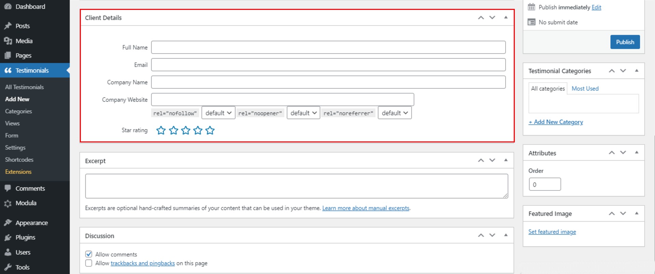The height and width of the screenshot is (274, 655).
Task: Click the calendar icon beside Publish immediately
Action: tap(532, 7)
